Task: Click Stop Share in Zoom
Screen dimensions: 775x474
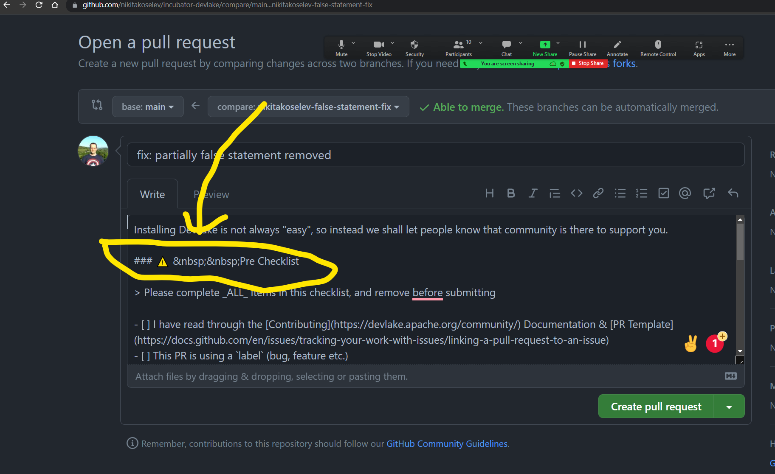Action: pos(588,63)
